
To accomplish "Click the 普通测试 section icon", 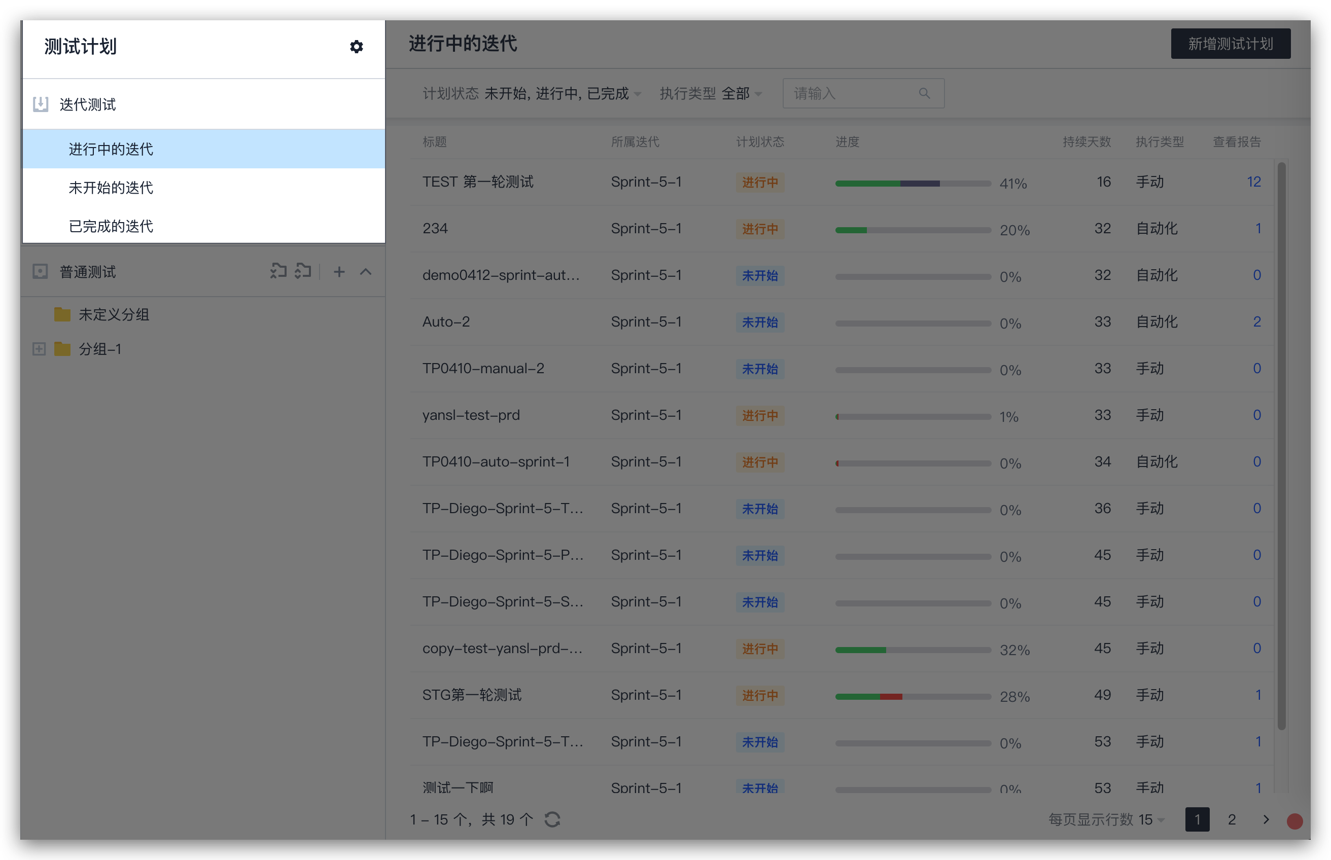I will [40, 272].
